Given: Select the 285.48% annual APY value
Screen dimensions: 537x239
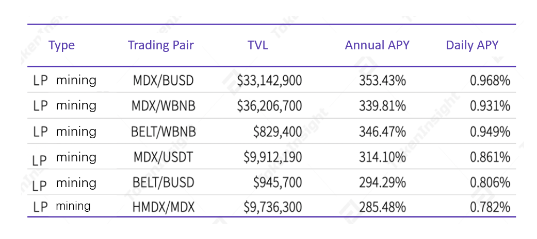Looking at the screenshot, I should pyautogui.click(x=382, y=207).
